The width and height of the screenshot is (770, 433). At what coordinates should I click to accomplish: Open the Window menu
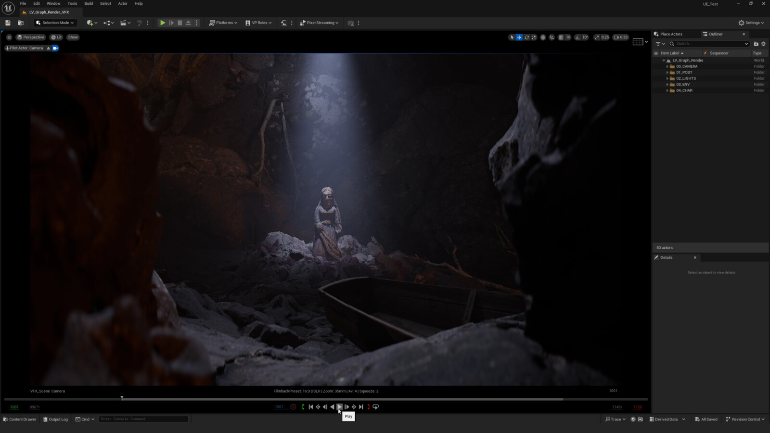point(53,3)
